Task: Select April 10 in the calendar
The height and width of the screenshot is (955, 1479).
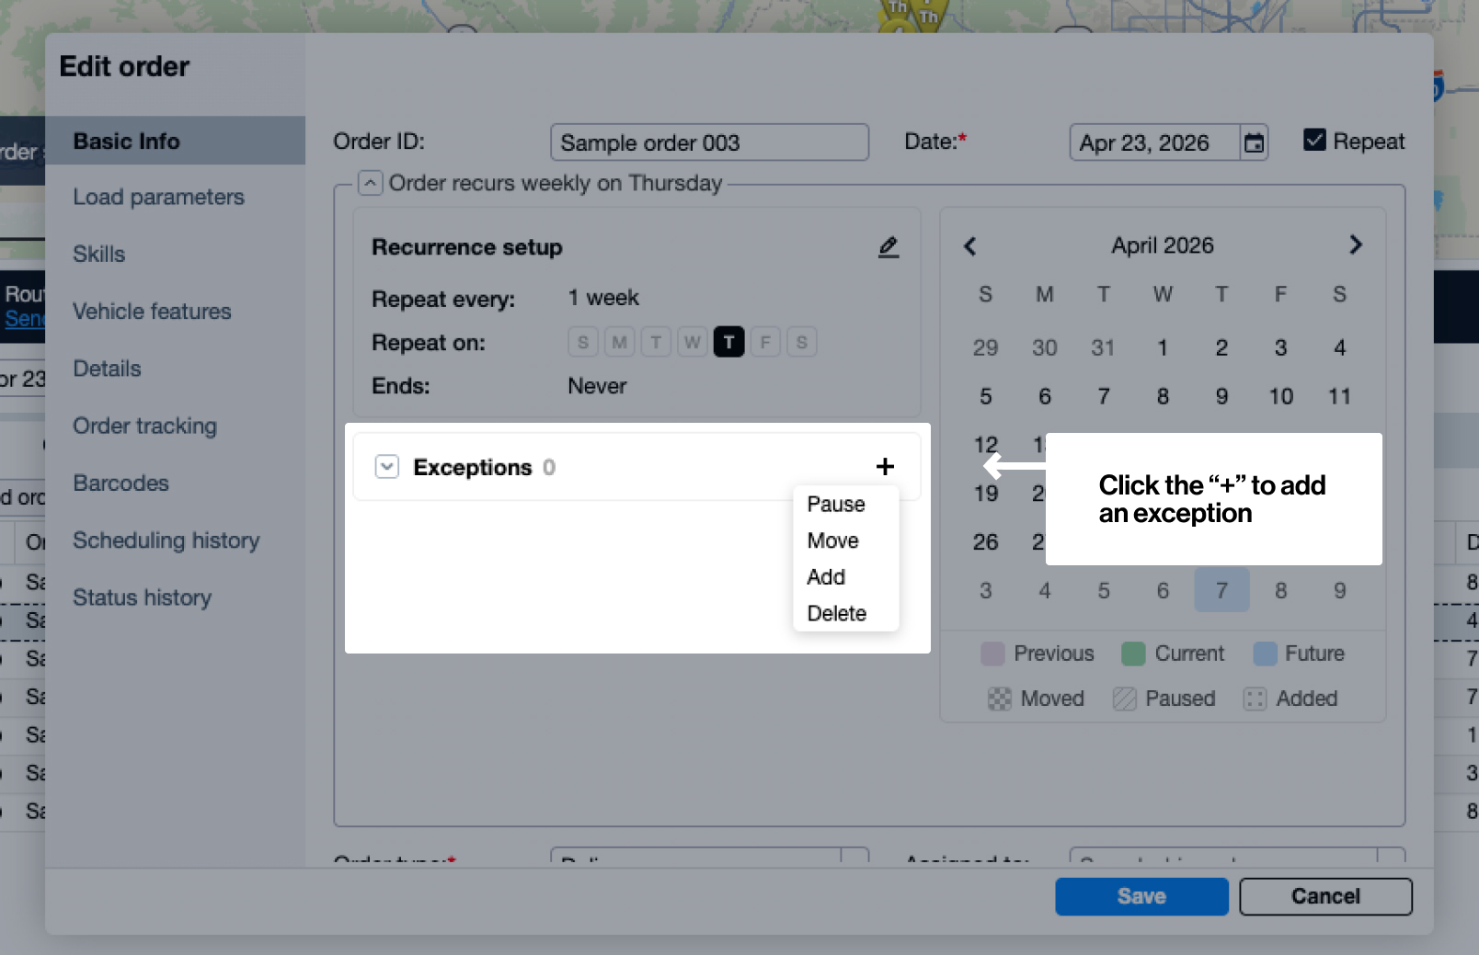Action: 1280,396
